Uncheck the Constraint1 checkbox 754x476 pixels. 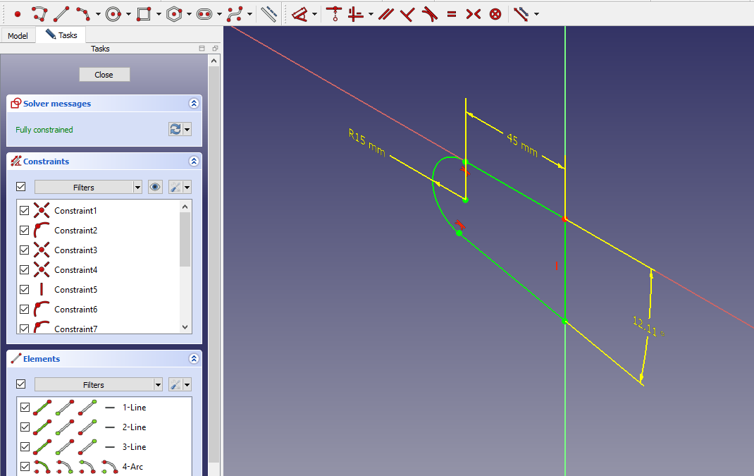[25, 211]
